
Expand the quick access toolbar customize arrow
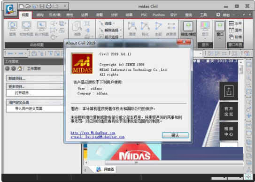[x=65, y=6]
